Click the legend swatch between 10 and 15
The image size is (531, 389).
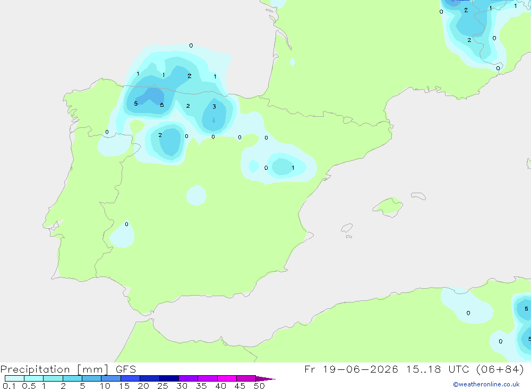click(x=111, y=378)
